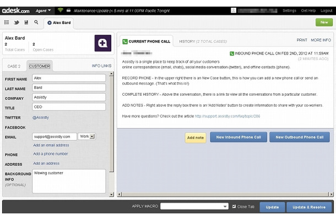336x220 pixels.
Task: Click the desk.com logo
Action: pyautogui.click(x=15, y=10)
